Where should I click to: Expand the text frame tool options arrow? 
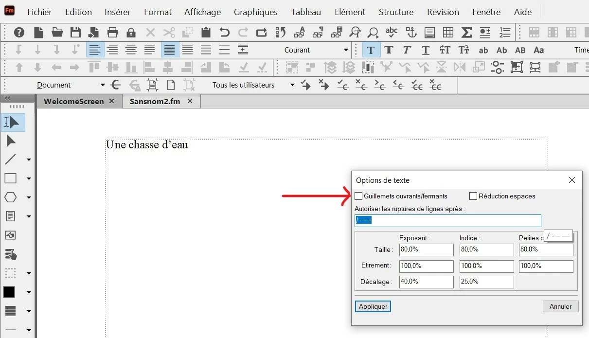click(29, 216)
